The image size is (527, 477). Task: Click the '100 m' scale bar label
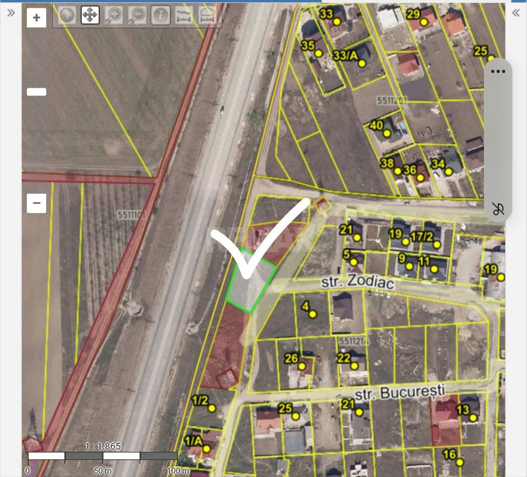pos(178,471)
